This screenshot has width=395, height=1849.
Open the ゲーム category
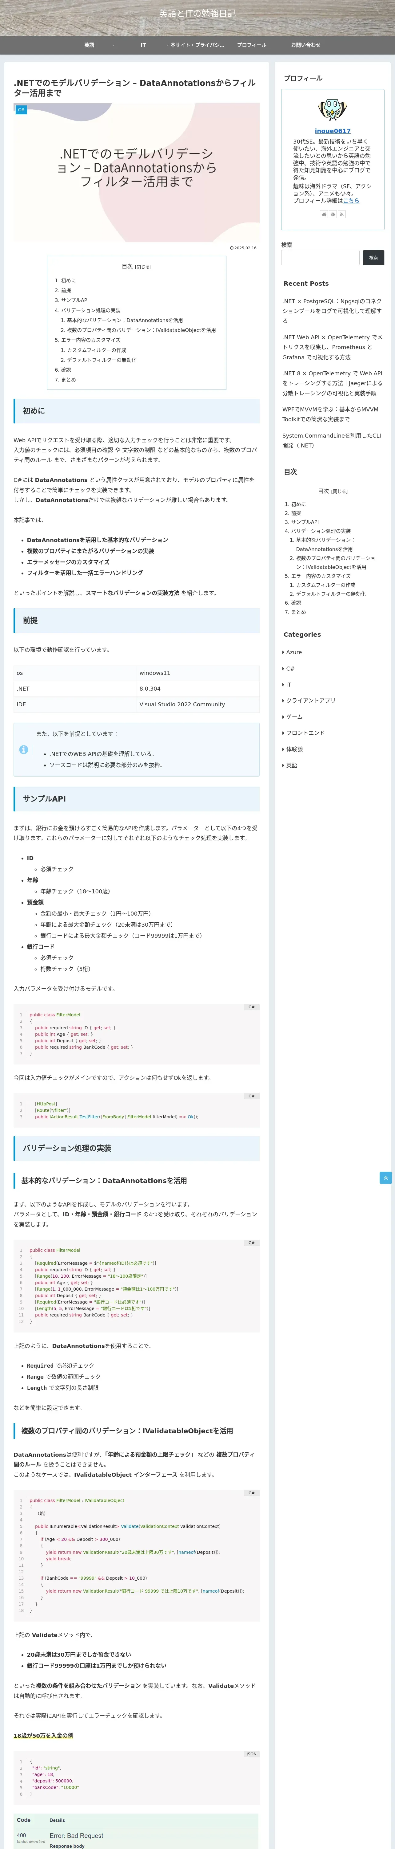coord(294,717)
